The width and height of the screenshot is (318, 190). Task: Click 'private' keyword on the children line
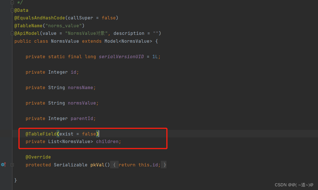point(35,142)
